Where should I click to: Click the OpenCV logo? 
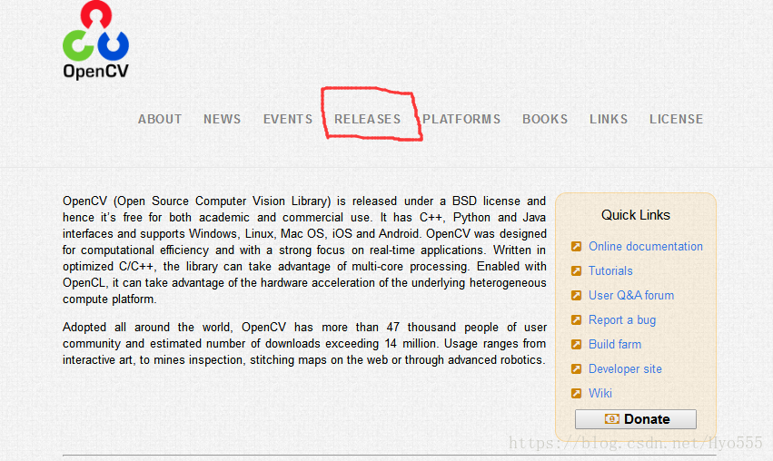95,40
